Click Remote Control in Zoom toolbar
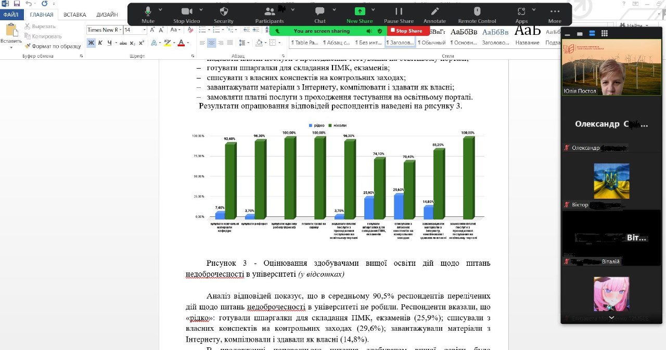The image size is (666, 350). (x=477, y=14)
